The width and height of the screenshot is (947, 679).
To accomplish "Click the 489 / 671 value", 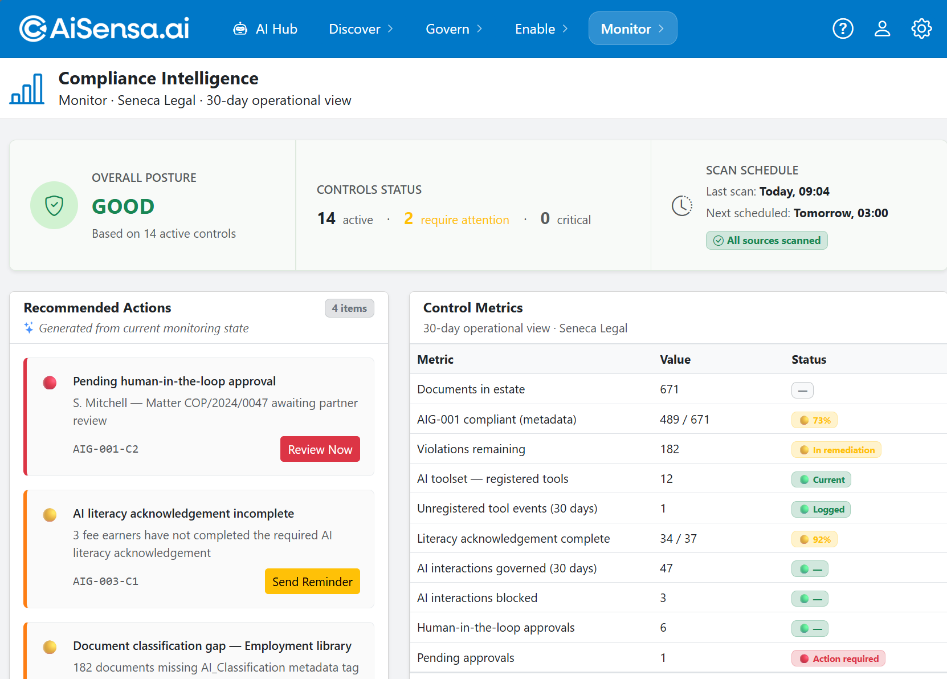I will pyautogui.click(x=685, y=420).
